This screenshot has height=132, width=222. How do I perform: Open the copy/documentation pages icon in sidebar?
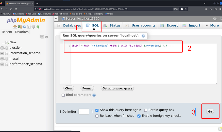pos(29,27)
